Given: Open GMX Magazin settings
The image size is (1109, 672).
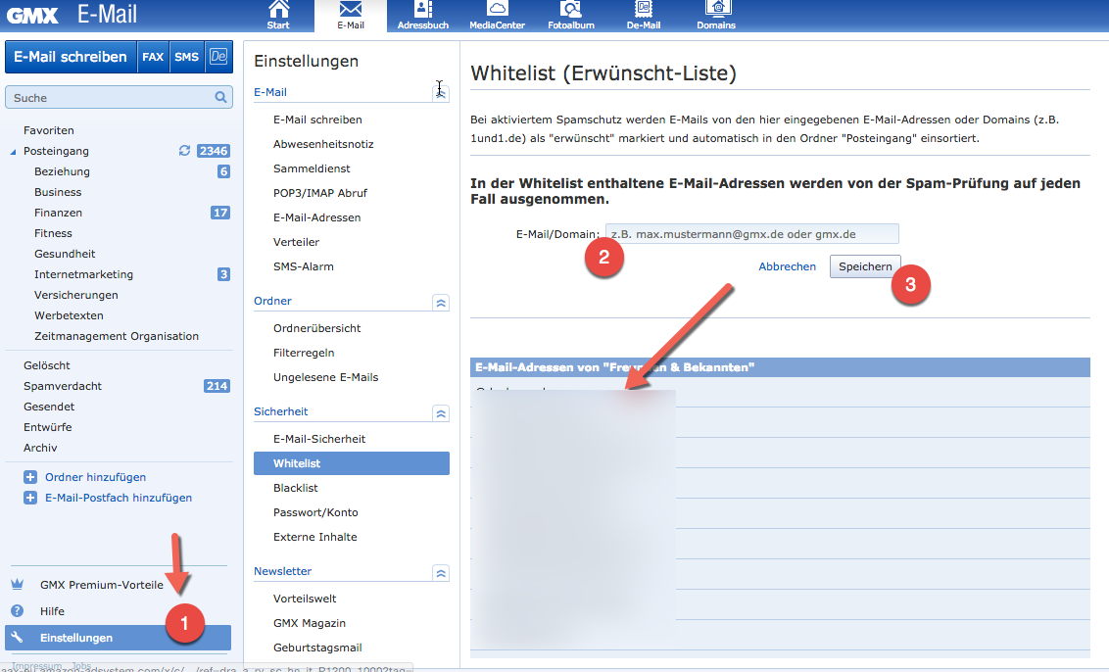Looking at the screenshot, I should pos(309,622).
